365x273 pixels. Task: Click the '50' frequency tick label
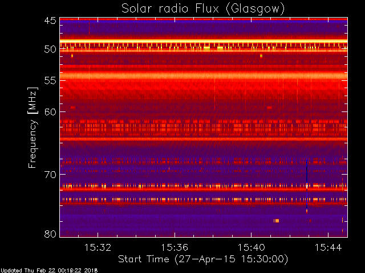tap(50, 49)
